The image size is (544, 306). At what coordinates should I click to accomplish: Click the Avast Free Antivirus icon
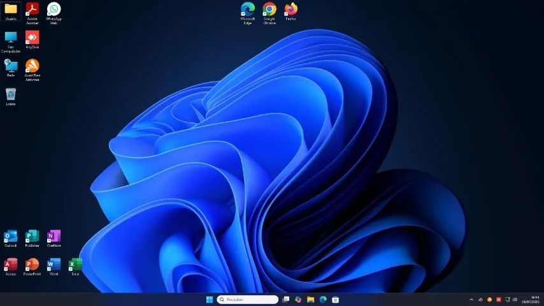[x=32, y=66]
